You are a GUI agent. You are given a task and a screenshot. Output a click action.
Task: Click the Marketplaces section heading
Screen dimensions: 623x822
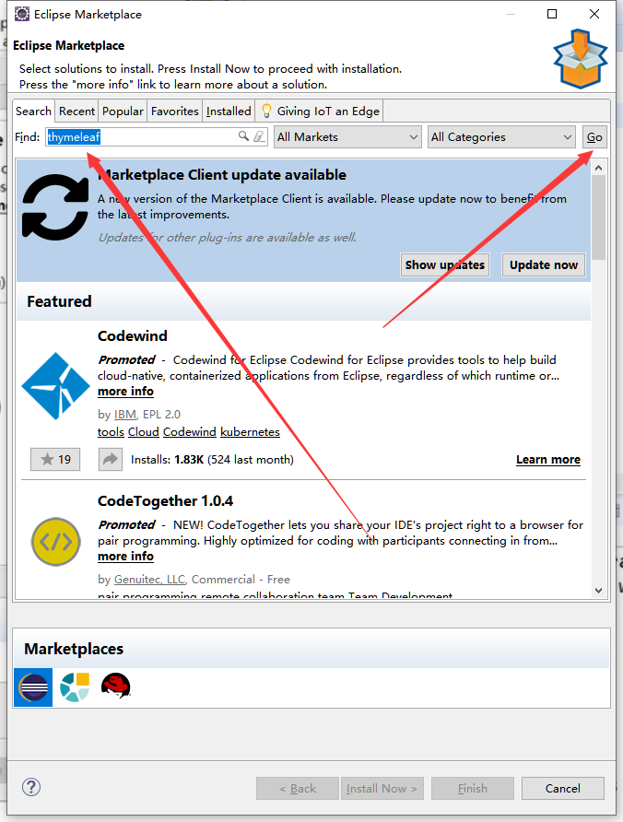[74, 649]
